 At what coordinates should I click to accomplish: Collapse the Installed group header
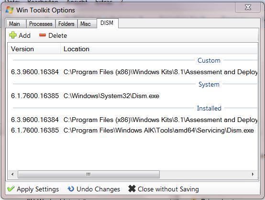[209, 108]
